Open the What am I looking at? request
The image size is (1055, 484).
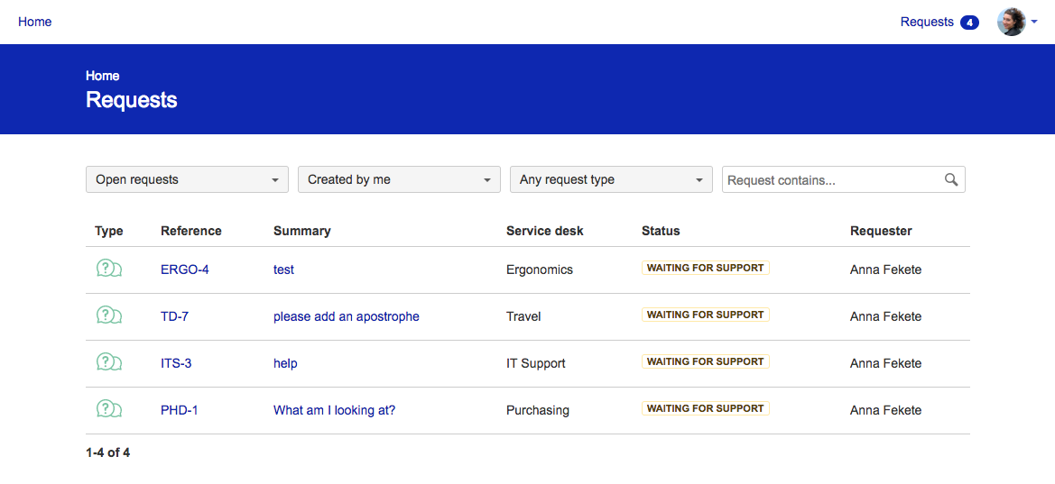335,410
